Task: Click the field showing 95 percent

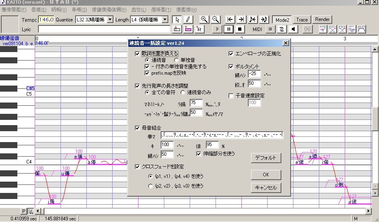Action: [212, 145]
